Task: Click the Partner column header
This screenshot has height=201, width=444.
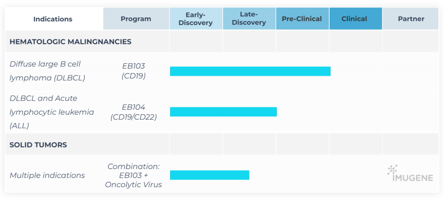Action: coord(411,19)
